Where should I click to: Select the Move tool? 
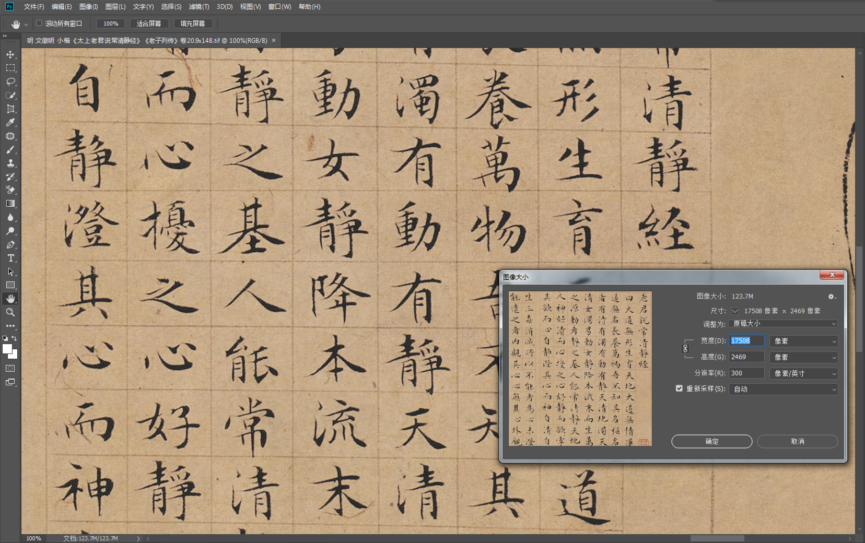[x=10, y=54]
